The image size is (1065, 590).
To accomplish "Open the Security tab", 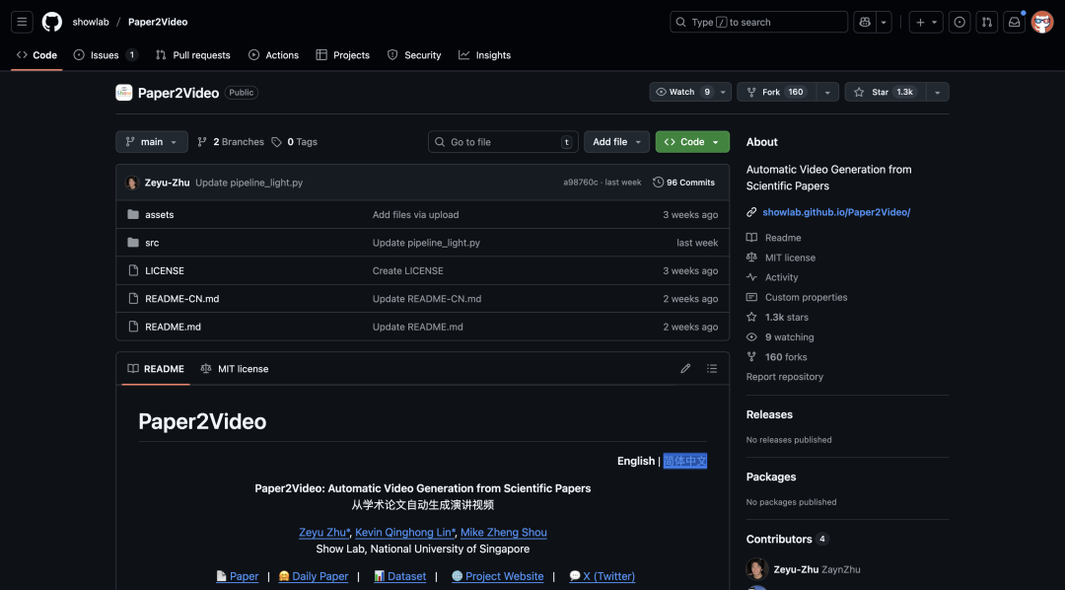I will coord(414,55).
